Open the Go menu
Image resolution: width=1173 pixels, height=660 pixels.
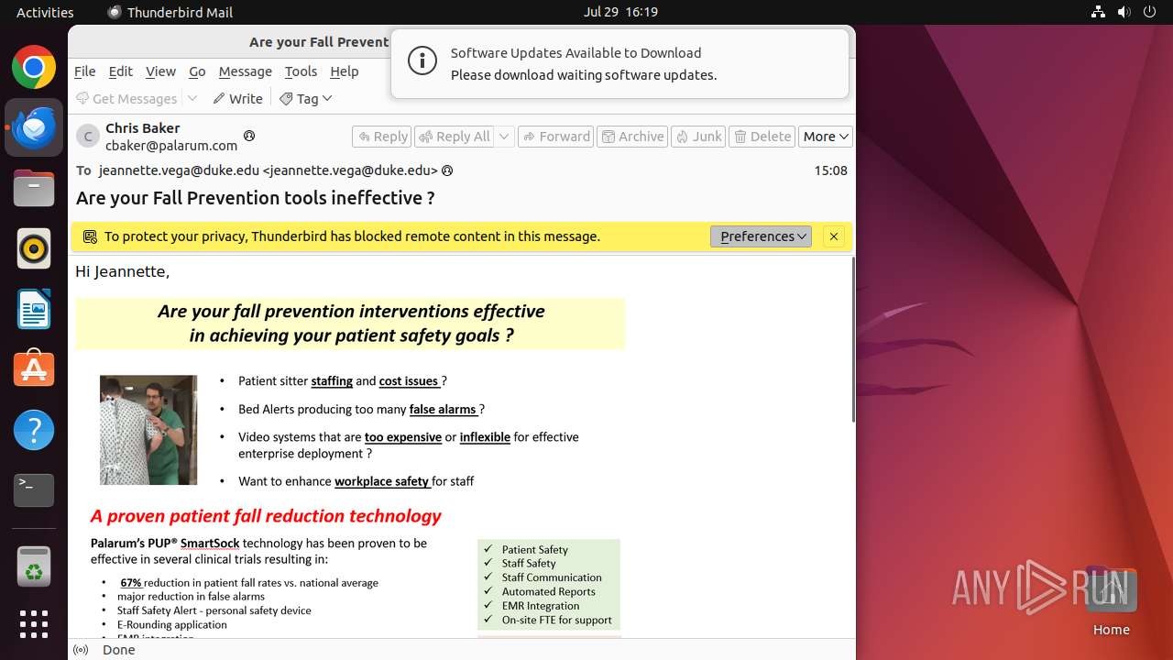(197, 71)
